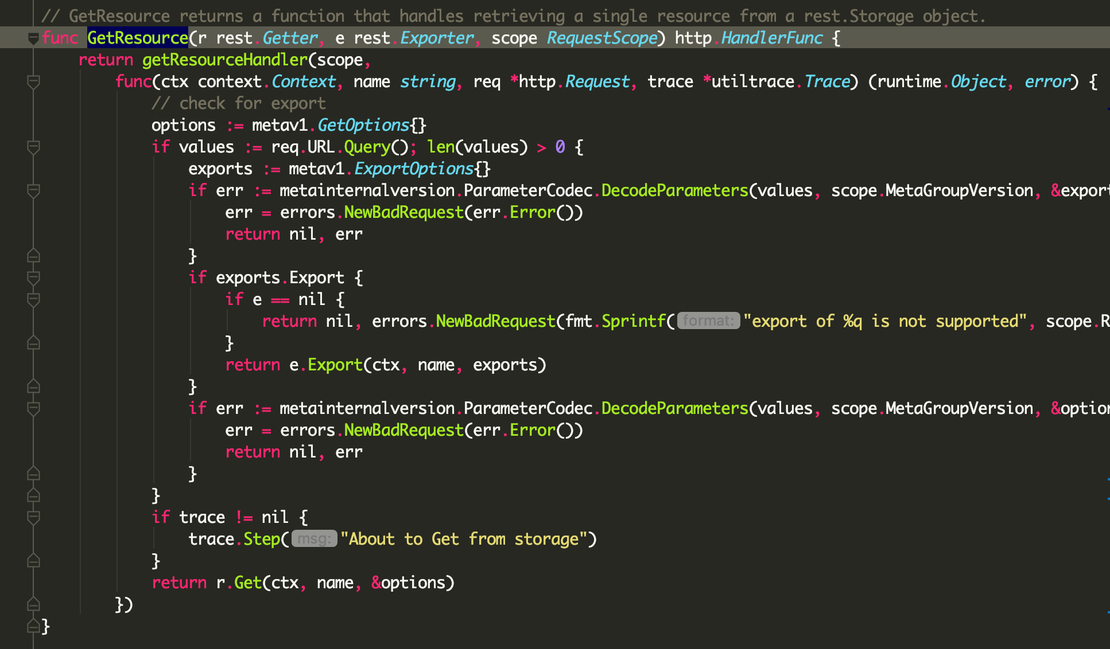Collapse the 'if e == nil' block
This screenshot has width=1110, height=649.
[33, 300]
